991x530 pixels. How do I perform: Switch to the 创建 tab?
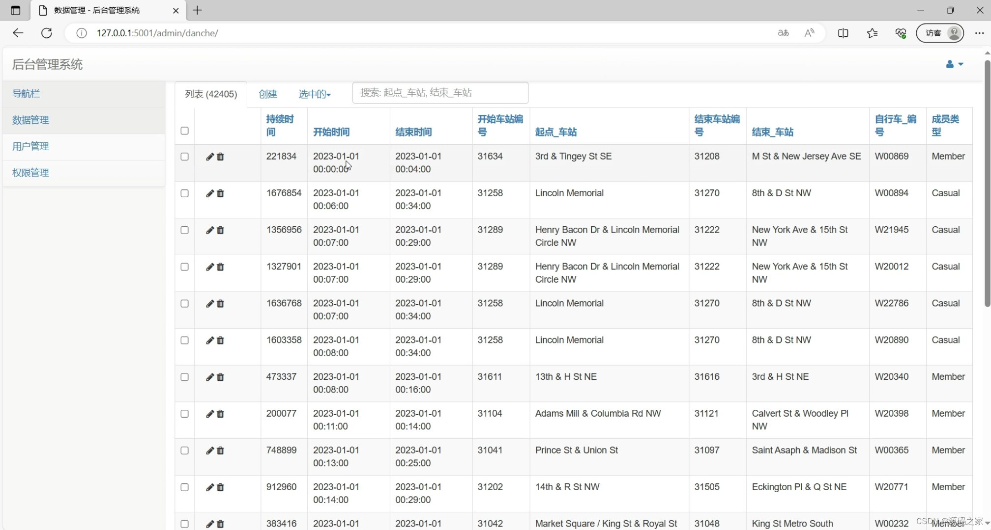(x=268, y=94)
